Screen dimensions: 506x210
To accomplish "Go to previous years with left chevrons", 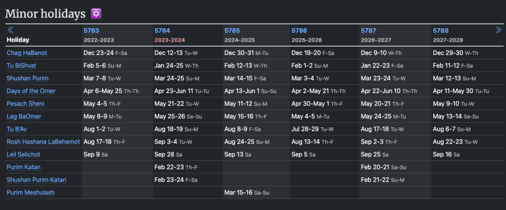I will click(x=10, y=30).
